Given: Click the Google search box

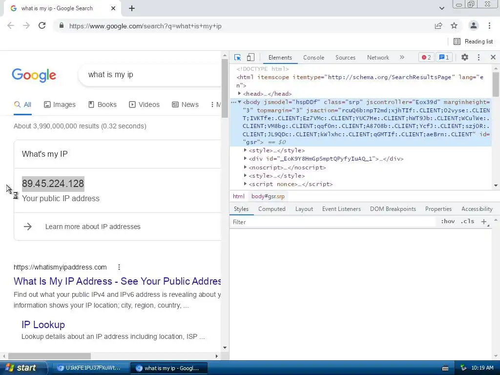Looking at the screenshot, I should 150,75.
